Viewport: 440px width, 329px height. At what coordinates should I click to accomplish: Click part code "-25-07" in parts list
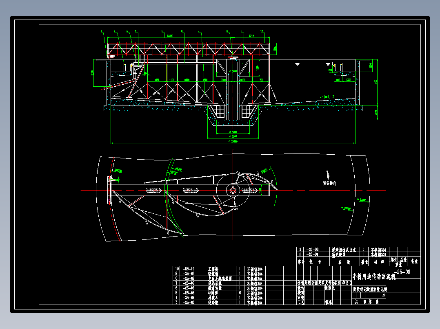[x=189, y=283]
